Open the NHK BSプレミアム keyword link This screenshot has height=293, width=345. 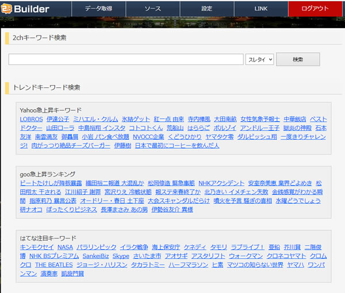click(x=54, y=256)
